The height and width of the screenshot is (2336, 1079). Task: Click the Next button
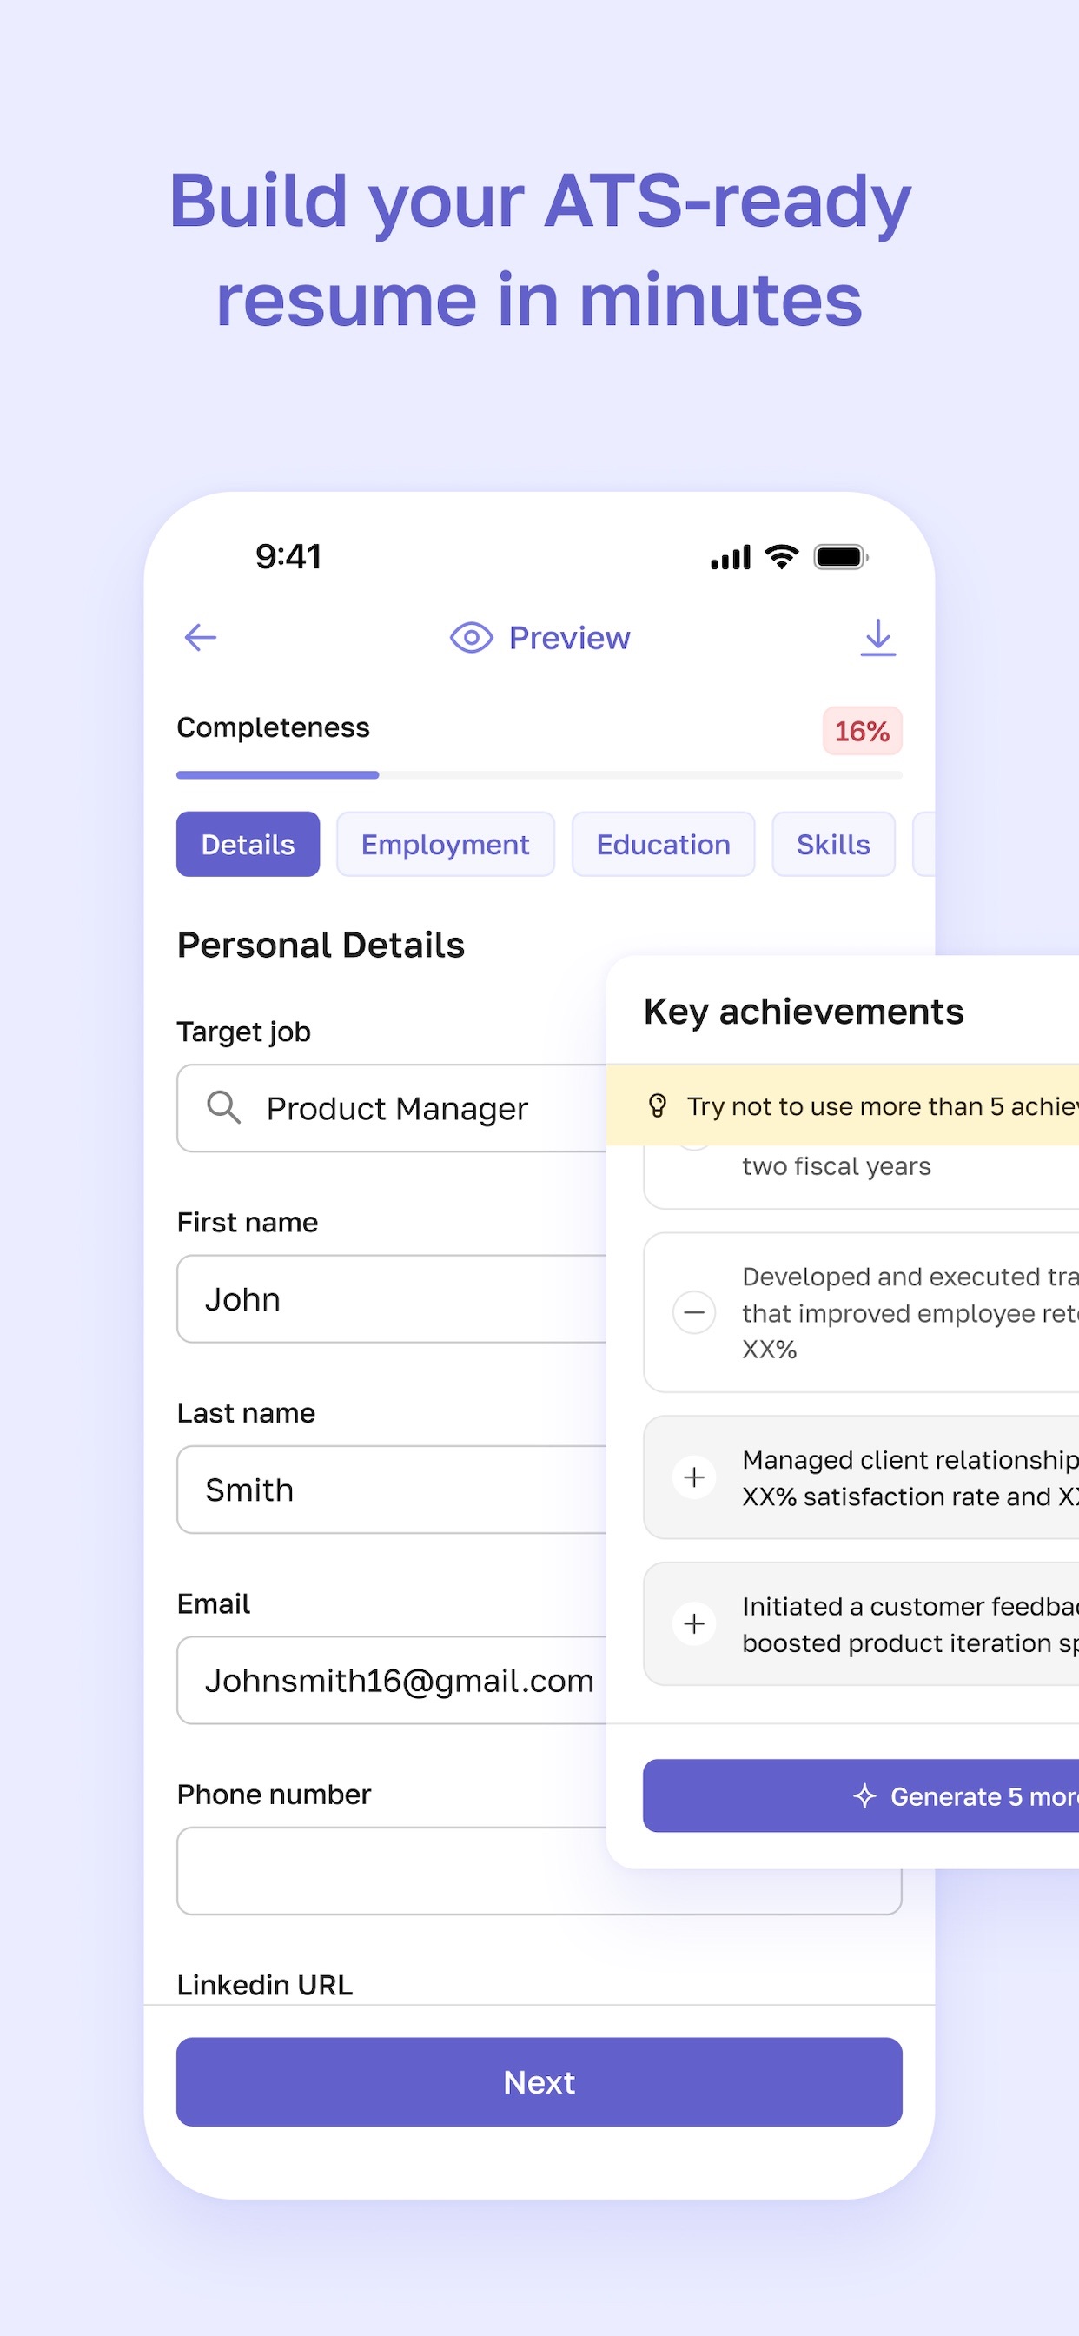(x=539, y=2082)
